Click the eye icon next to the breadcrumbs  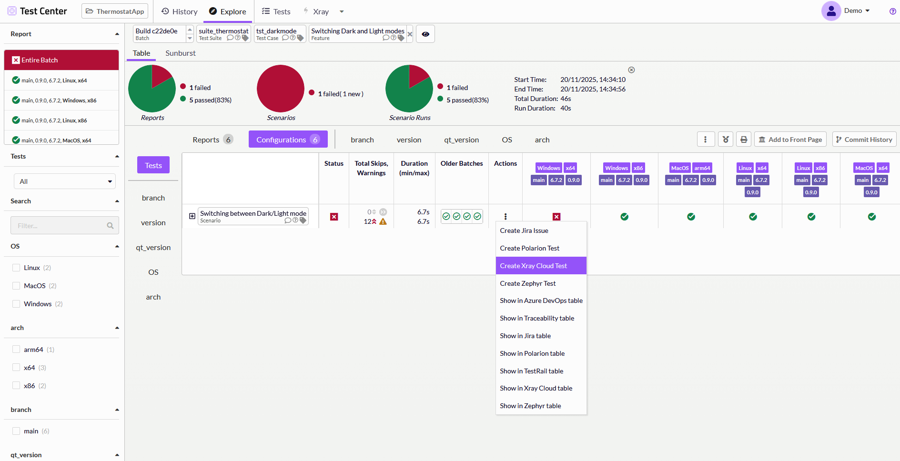click(425, 34)
